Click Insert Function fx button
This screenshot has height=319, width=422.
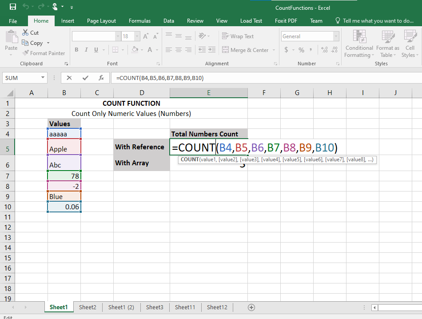pyautogui.click(x=101, y=78)
